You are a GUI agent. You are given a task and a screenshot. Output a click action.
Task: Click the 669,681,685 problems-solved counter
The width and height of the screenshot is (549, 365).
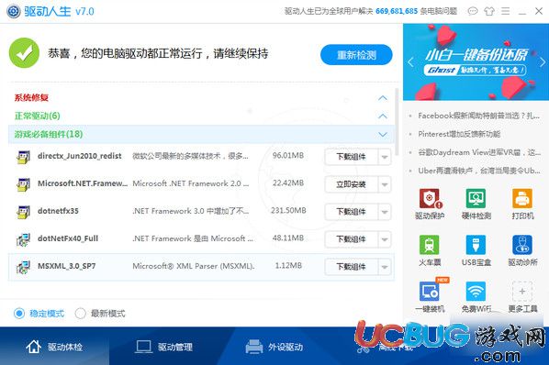(x=397, y=11)
